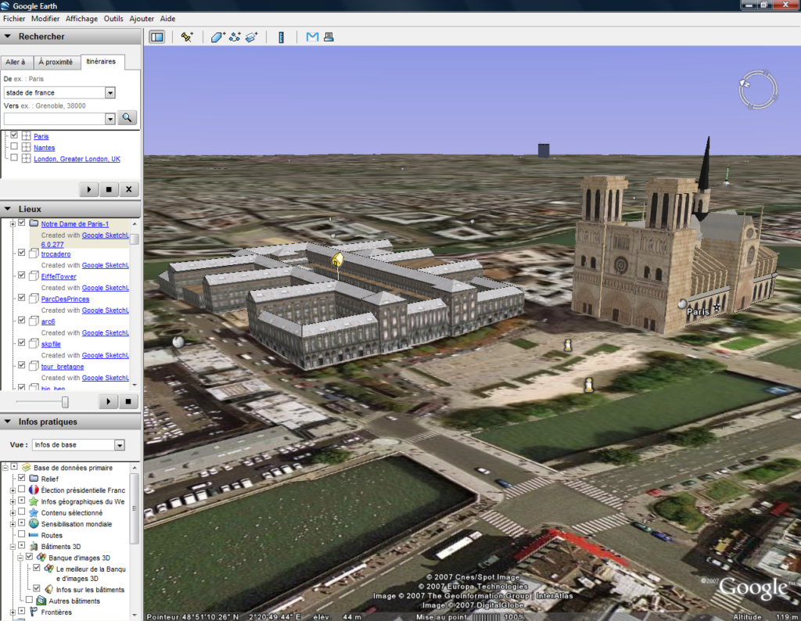Viewport: 801px width, 621px height.
Task: Expand the Élection présidentielle tree node
Action: pyautogui.click(x=13, y=490)
